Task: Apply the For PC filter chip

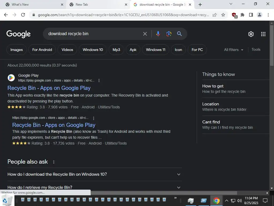Action: 197,50
